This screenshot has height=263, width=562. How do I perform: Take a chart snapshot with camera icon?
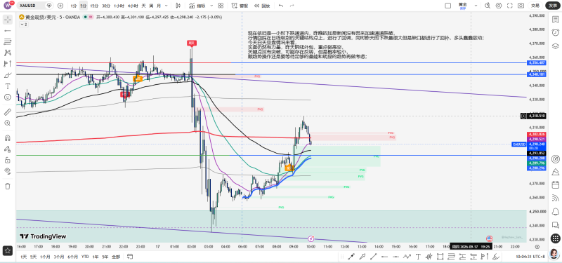click(521, 6)
